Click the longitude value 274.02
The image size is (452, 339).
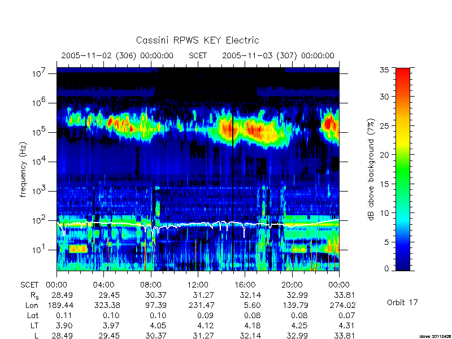342,305
